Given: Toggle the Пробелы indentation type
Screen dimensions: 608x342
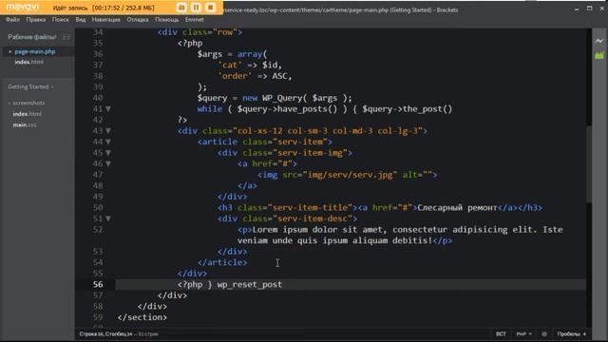Looking at the screenshot, I should coord(568,333).
